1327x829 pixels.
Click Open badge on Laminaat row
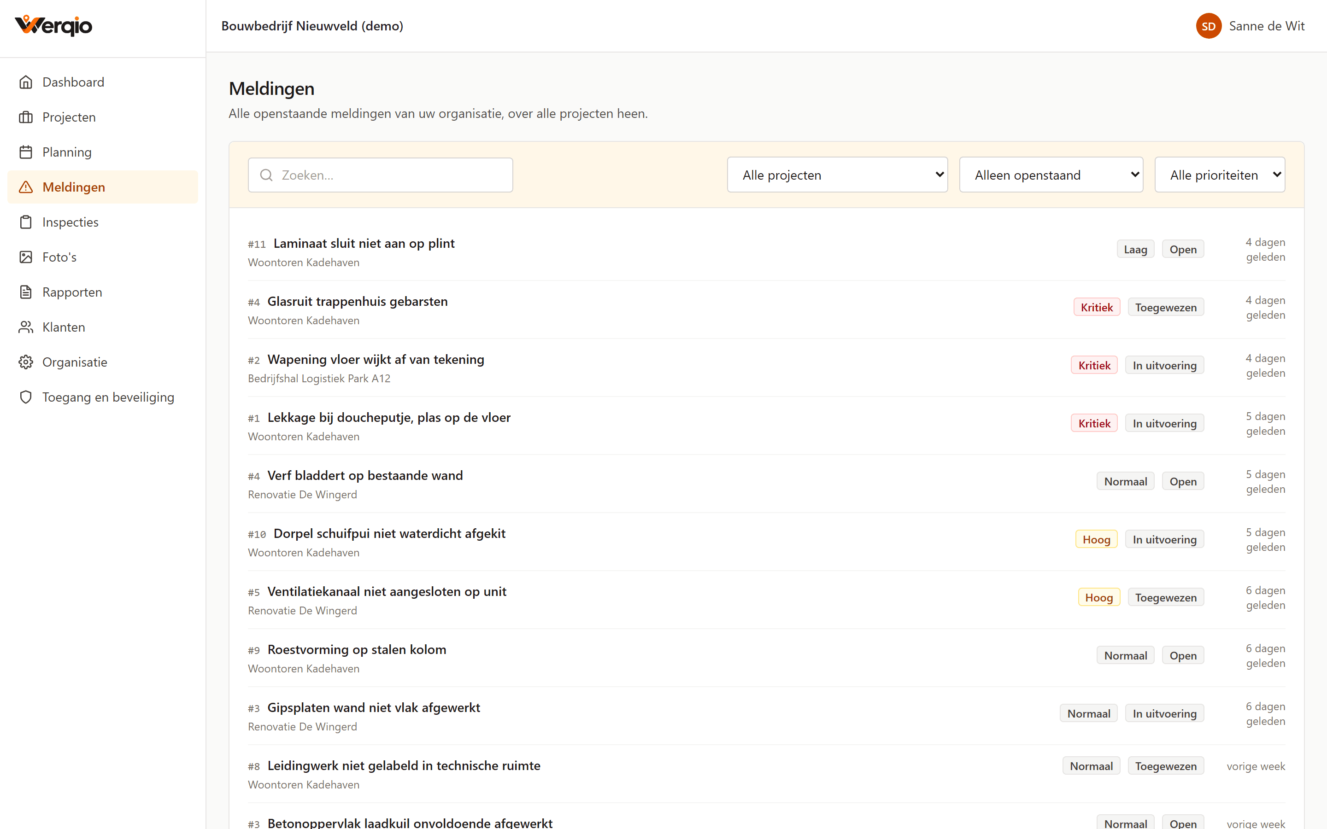click(1183, 250)
